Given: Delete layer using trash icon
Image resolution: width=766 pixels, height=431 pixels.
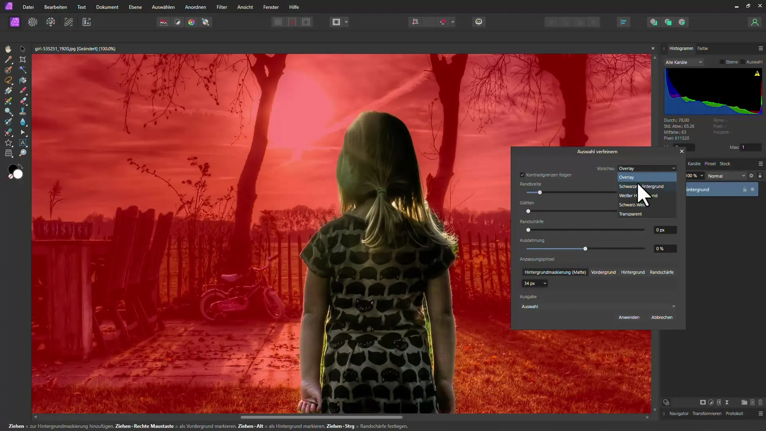Looking at the screenshot, I should click(760, 402).
